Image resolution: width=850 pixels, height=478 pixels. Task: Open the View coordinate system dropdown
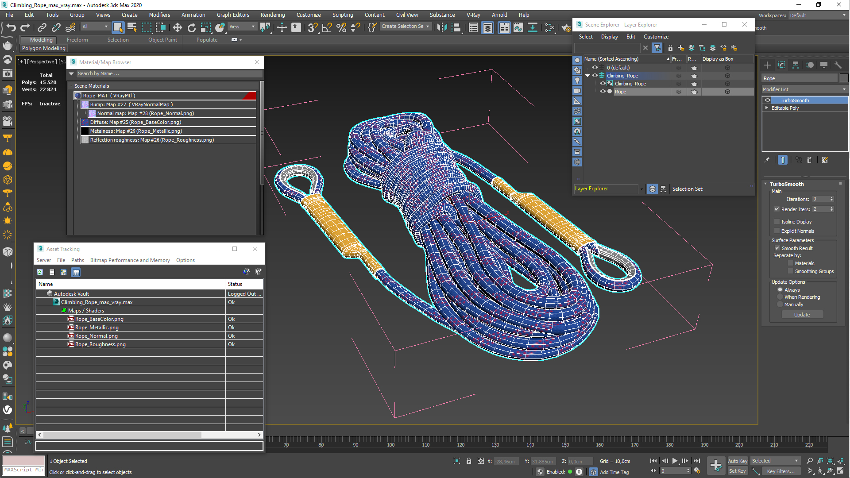(242, 27)
